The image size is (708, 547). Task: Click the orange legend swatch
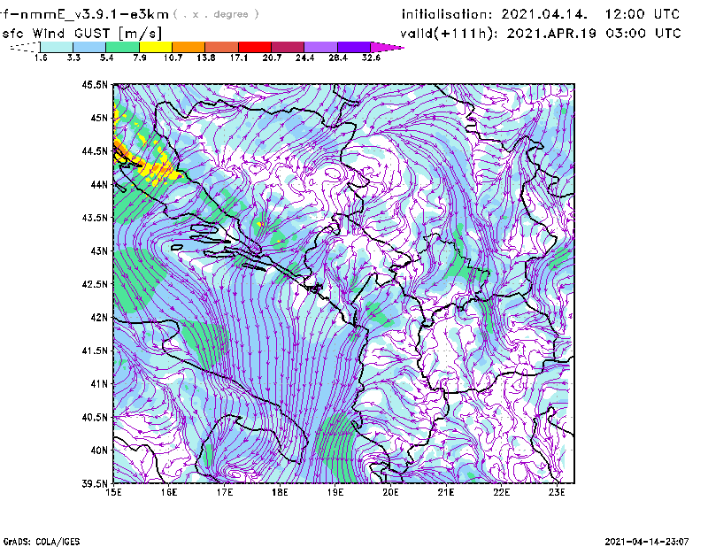click(x=189, y=47)
